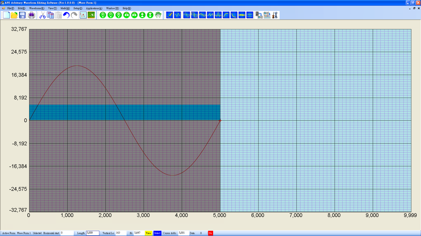421x236 pixels.
Task: Open the Waveforms menu
Action: point(37,8)
